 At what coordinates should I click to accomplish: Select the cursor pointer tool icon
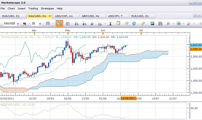(x=92, y=24)
